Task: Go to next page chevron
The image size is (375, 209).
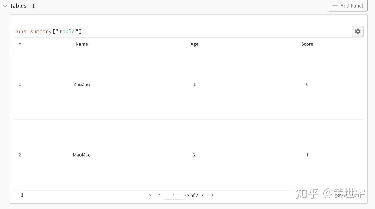Action: [x=203, y=195]
